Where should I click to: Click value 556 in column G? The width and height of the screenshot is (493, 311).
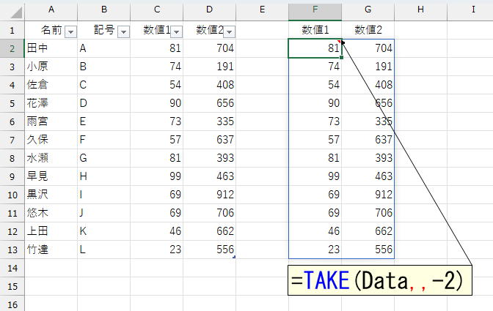368,250
